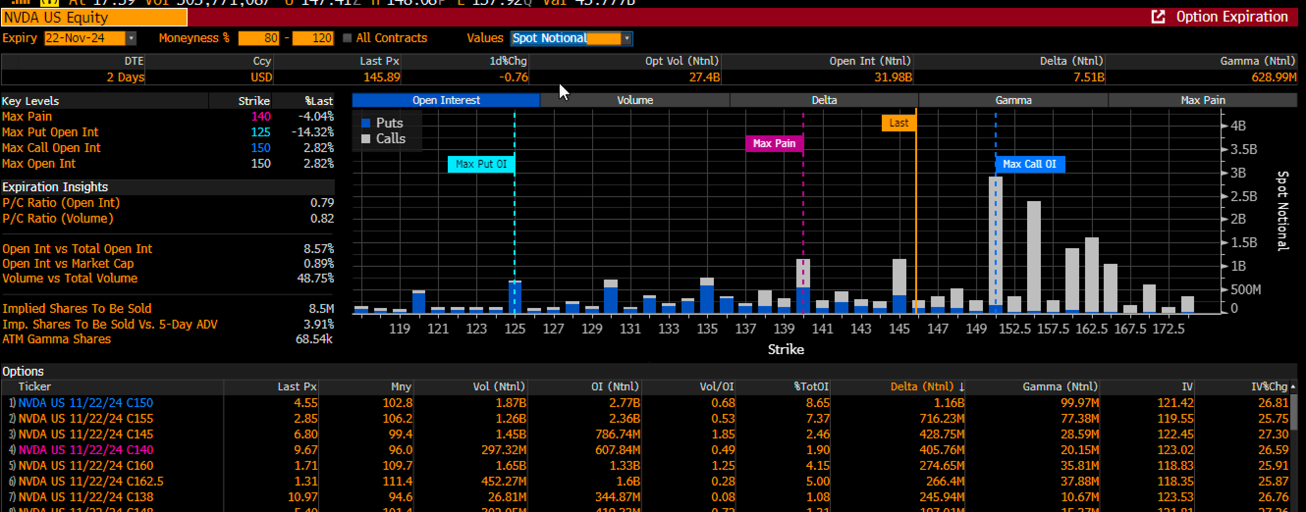Click the Gamma (Ntnl) value 628.99M

(x=1273, y=77)
